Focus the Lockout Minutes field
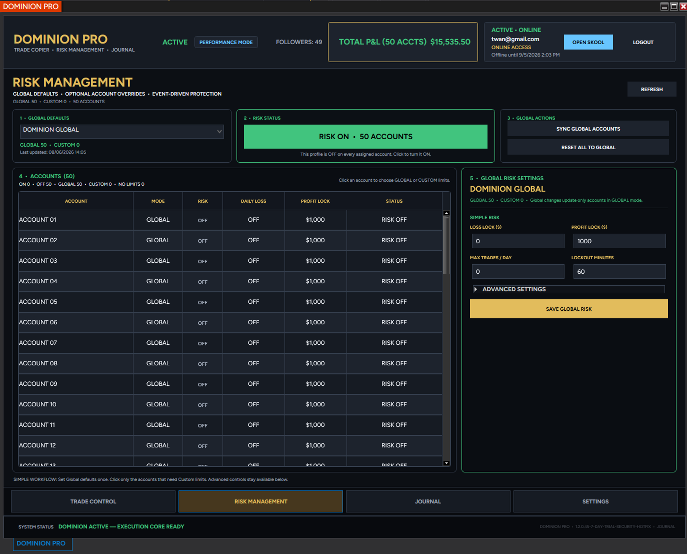 coord(619,271)
